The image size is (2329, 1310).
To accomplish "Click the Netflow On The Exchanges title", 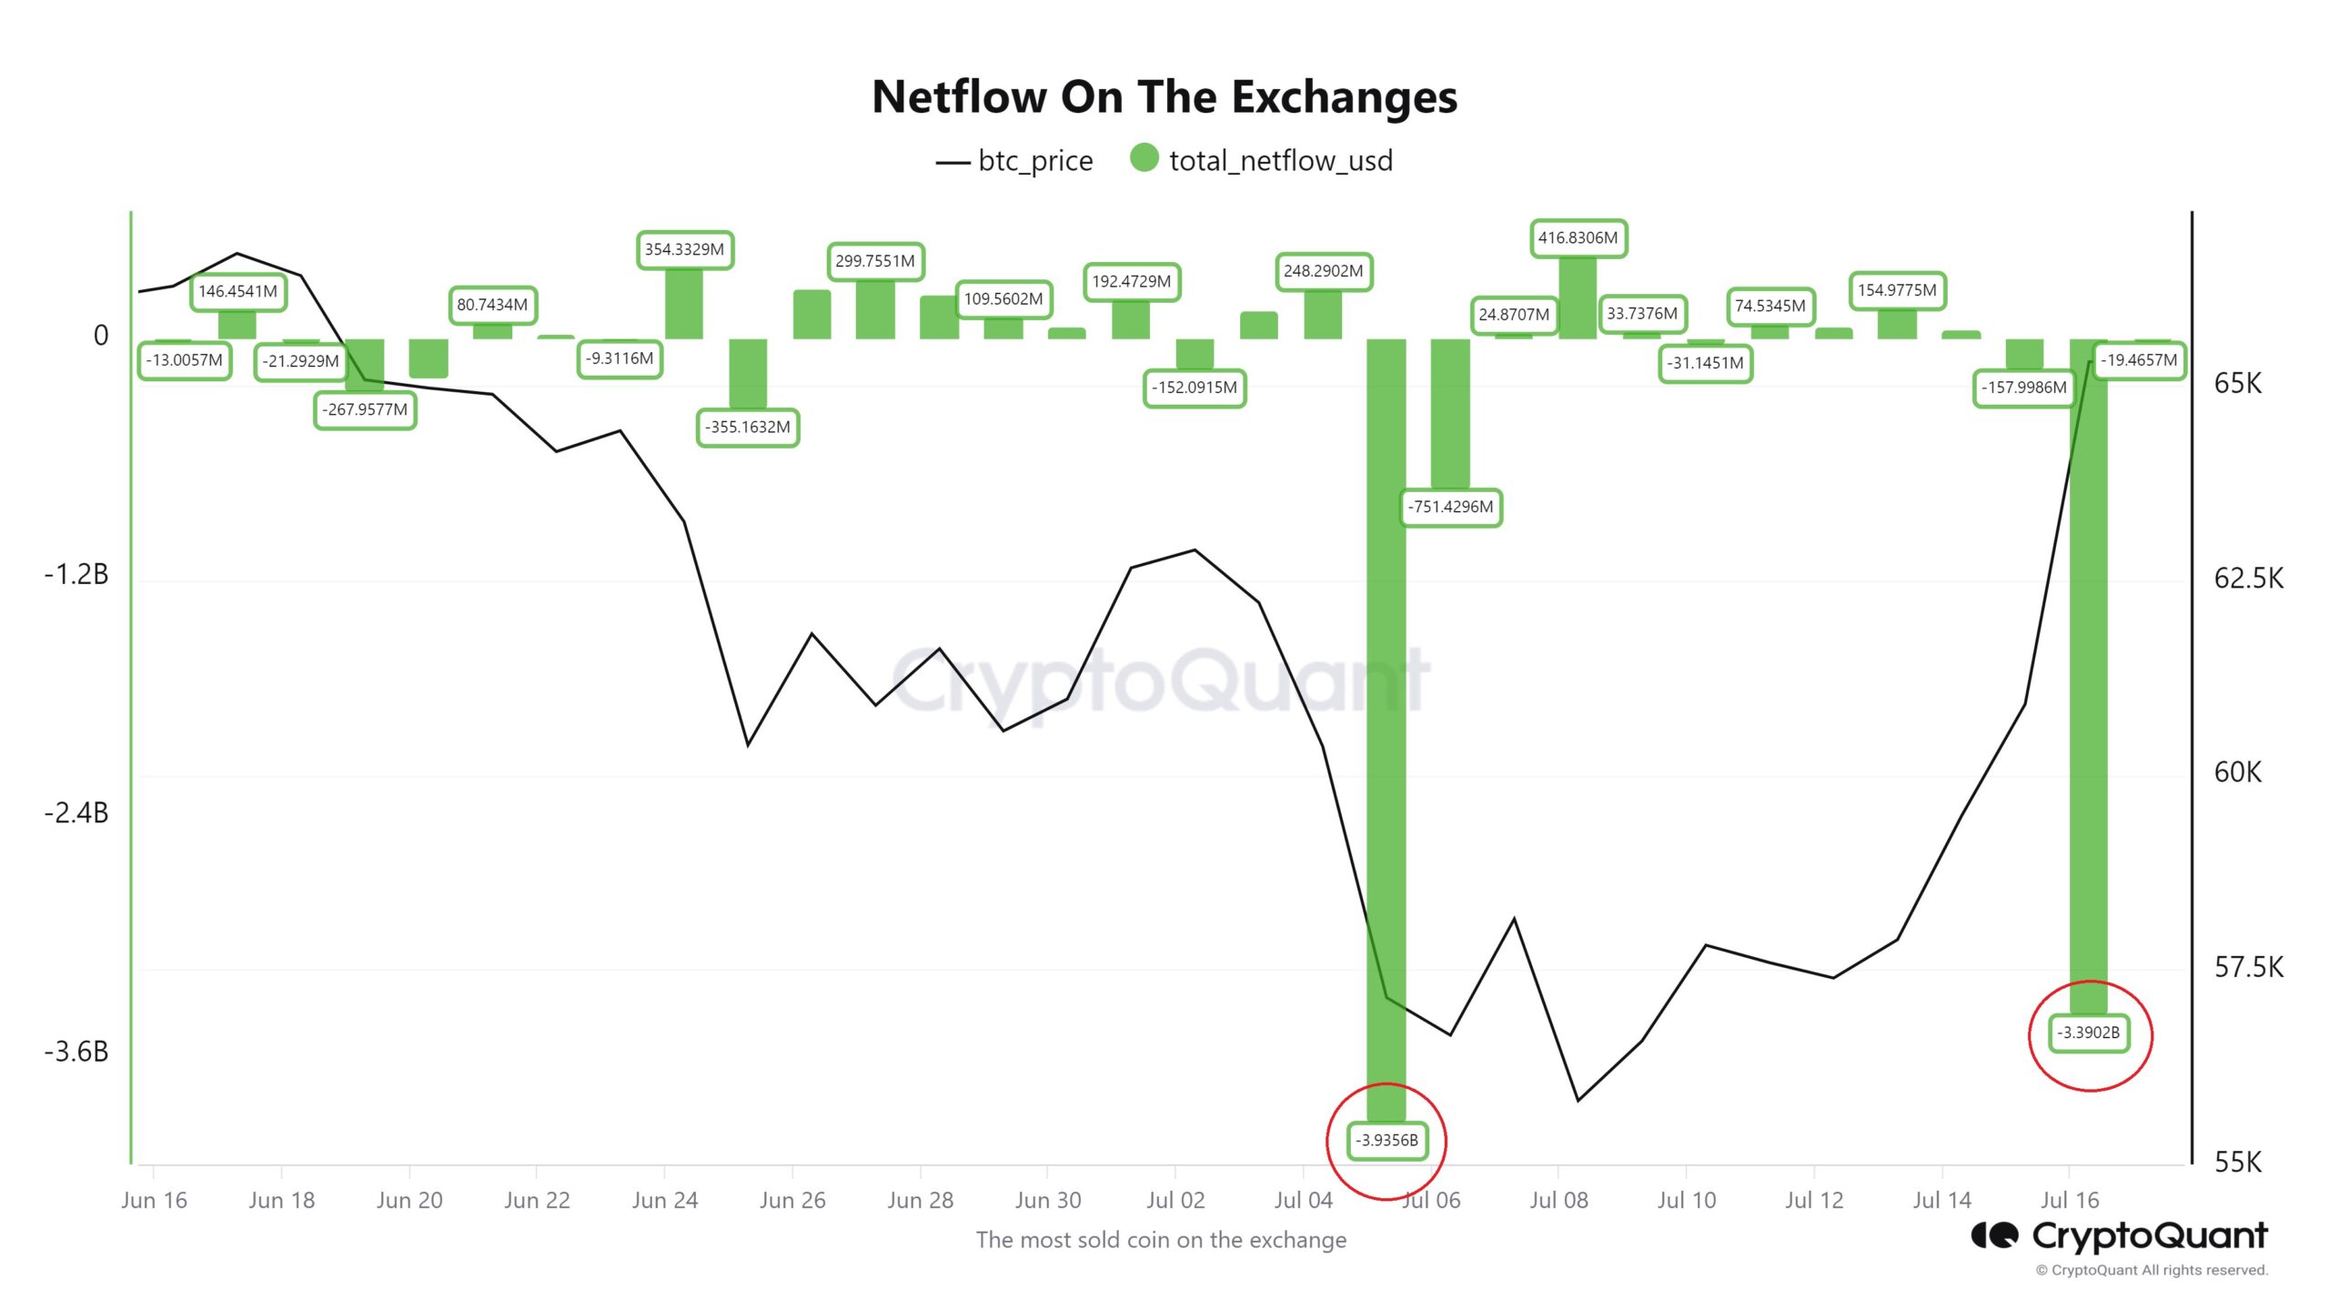I will 1164,96.
